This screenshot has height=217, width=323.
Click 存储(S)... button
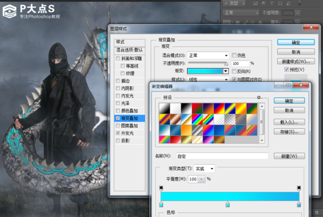coord(289,132)
